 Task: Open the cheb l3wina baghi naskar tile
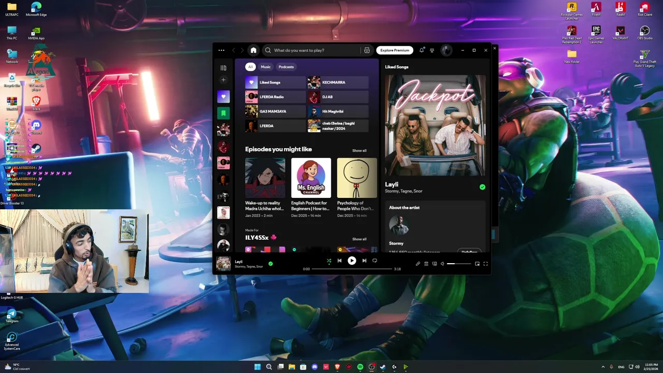(x=338, y=126)
